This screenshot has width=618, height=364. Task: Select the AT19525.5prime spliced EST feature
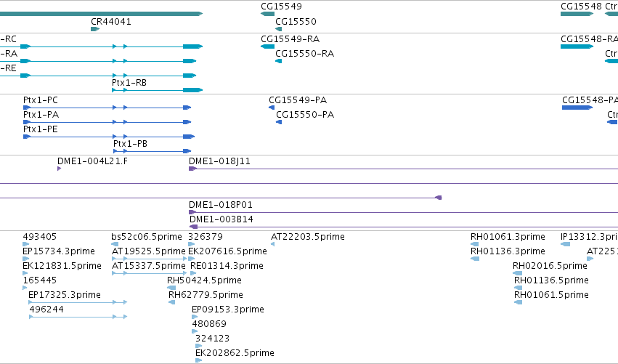pyautogui.click(x=150, y=259)
